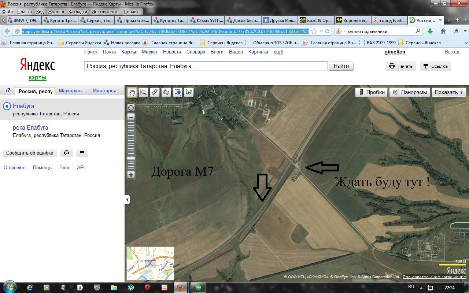Click the link icon in left panel
The height and width of the screenshot is (293, 469).
[82, 153]
